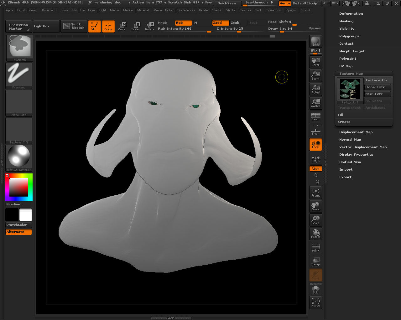The image size is (401, 320).
Task: Select the Rotate tool on the right shelf
Action: tap(315, 233)
